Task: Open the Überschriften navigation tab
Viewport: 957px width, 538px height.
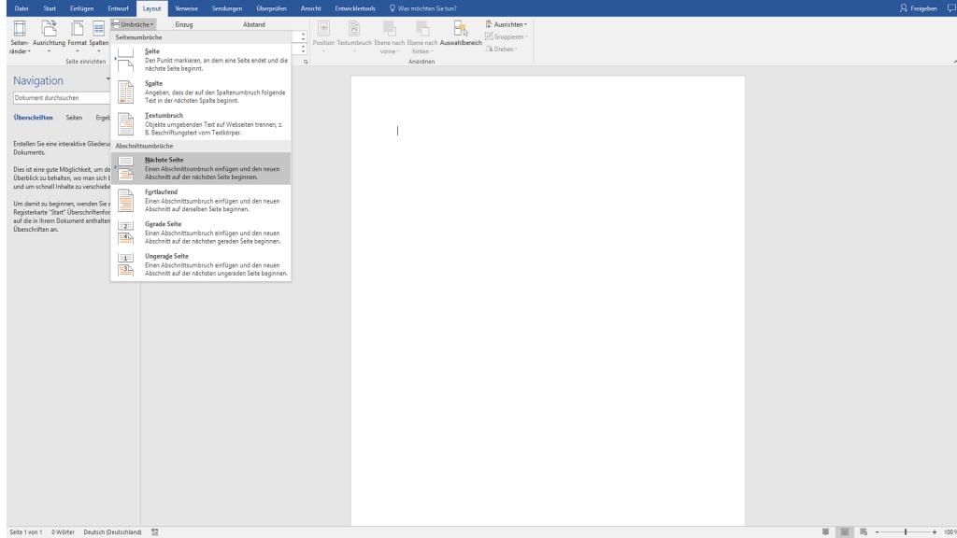Action: (x=34, y=118)
